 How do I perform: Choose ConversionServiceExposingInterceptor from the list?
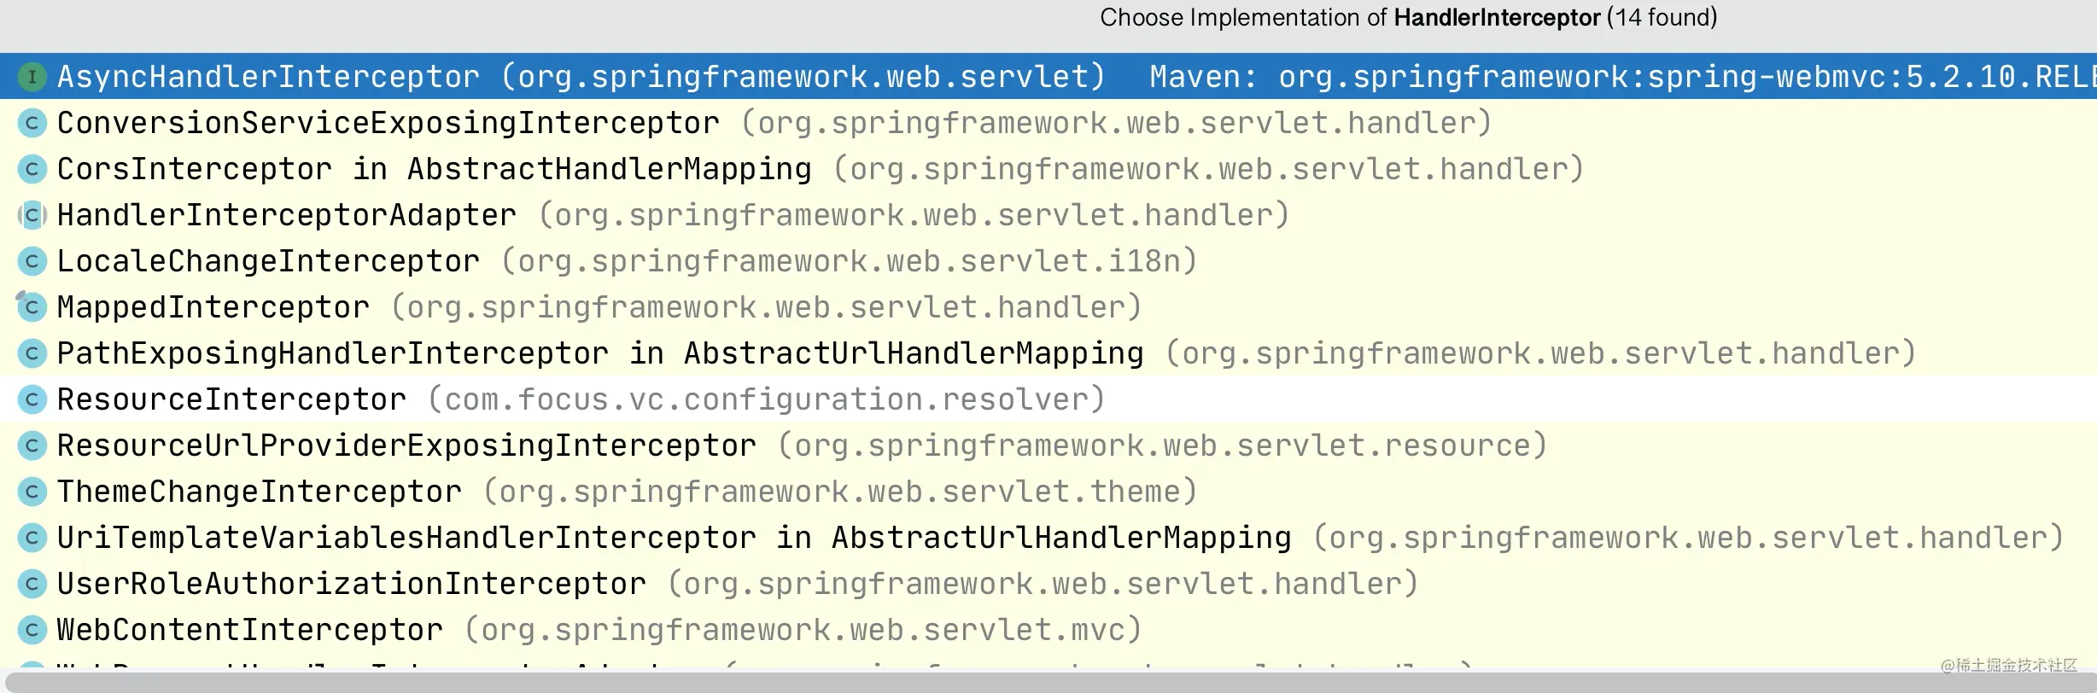coord(1048,123)
